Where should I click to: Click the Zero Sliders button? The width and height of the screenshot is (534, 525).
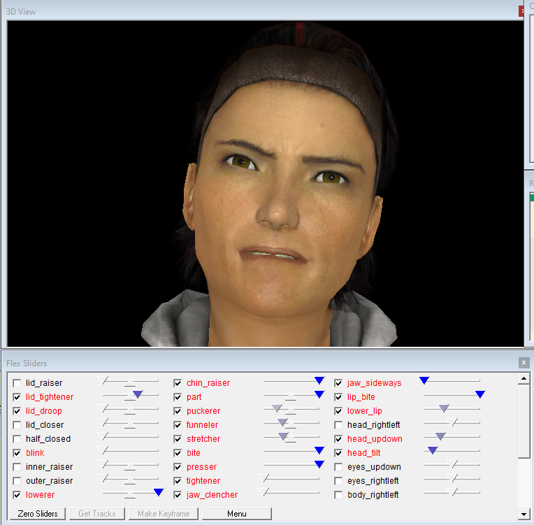pos(38,514)
